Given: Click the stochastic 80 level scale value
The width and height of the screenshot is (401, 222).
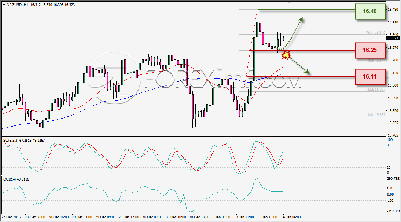Looking at the screenshot, I should click(389, 145).
